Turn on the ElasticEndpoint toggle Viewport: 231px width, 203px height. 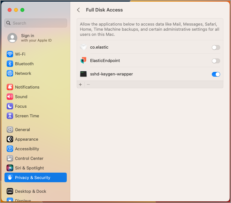coord(216,61)
